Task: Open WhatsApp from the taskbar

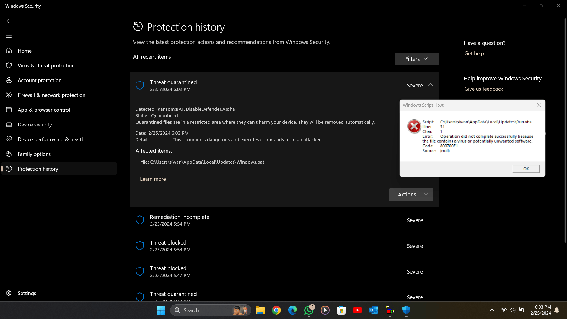Action: tap(309, 310)
